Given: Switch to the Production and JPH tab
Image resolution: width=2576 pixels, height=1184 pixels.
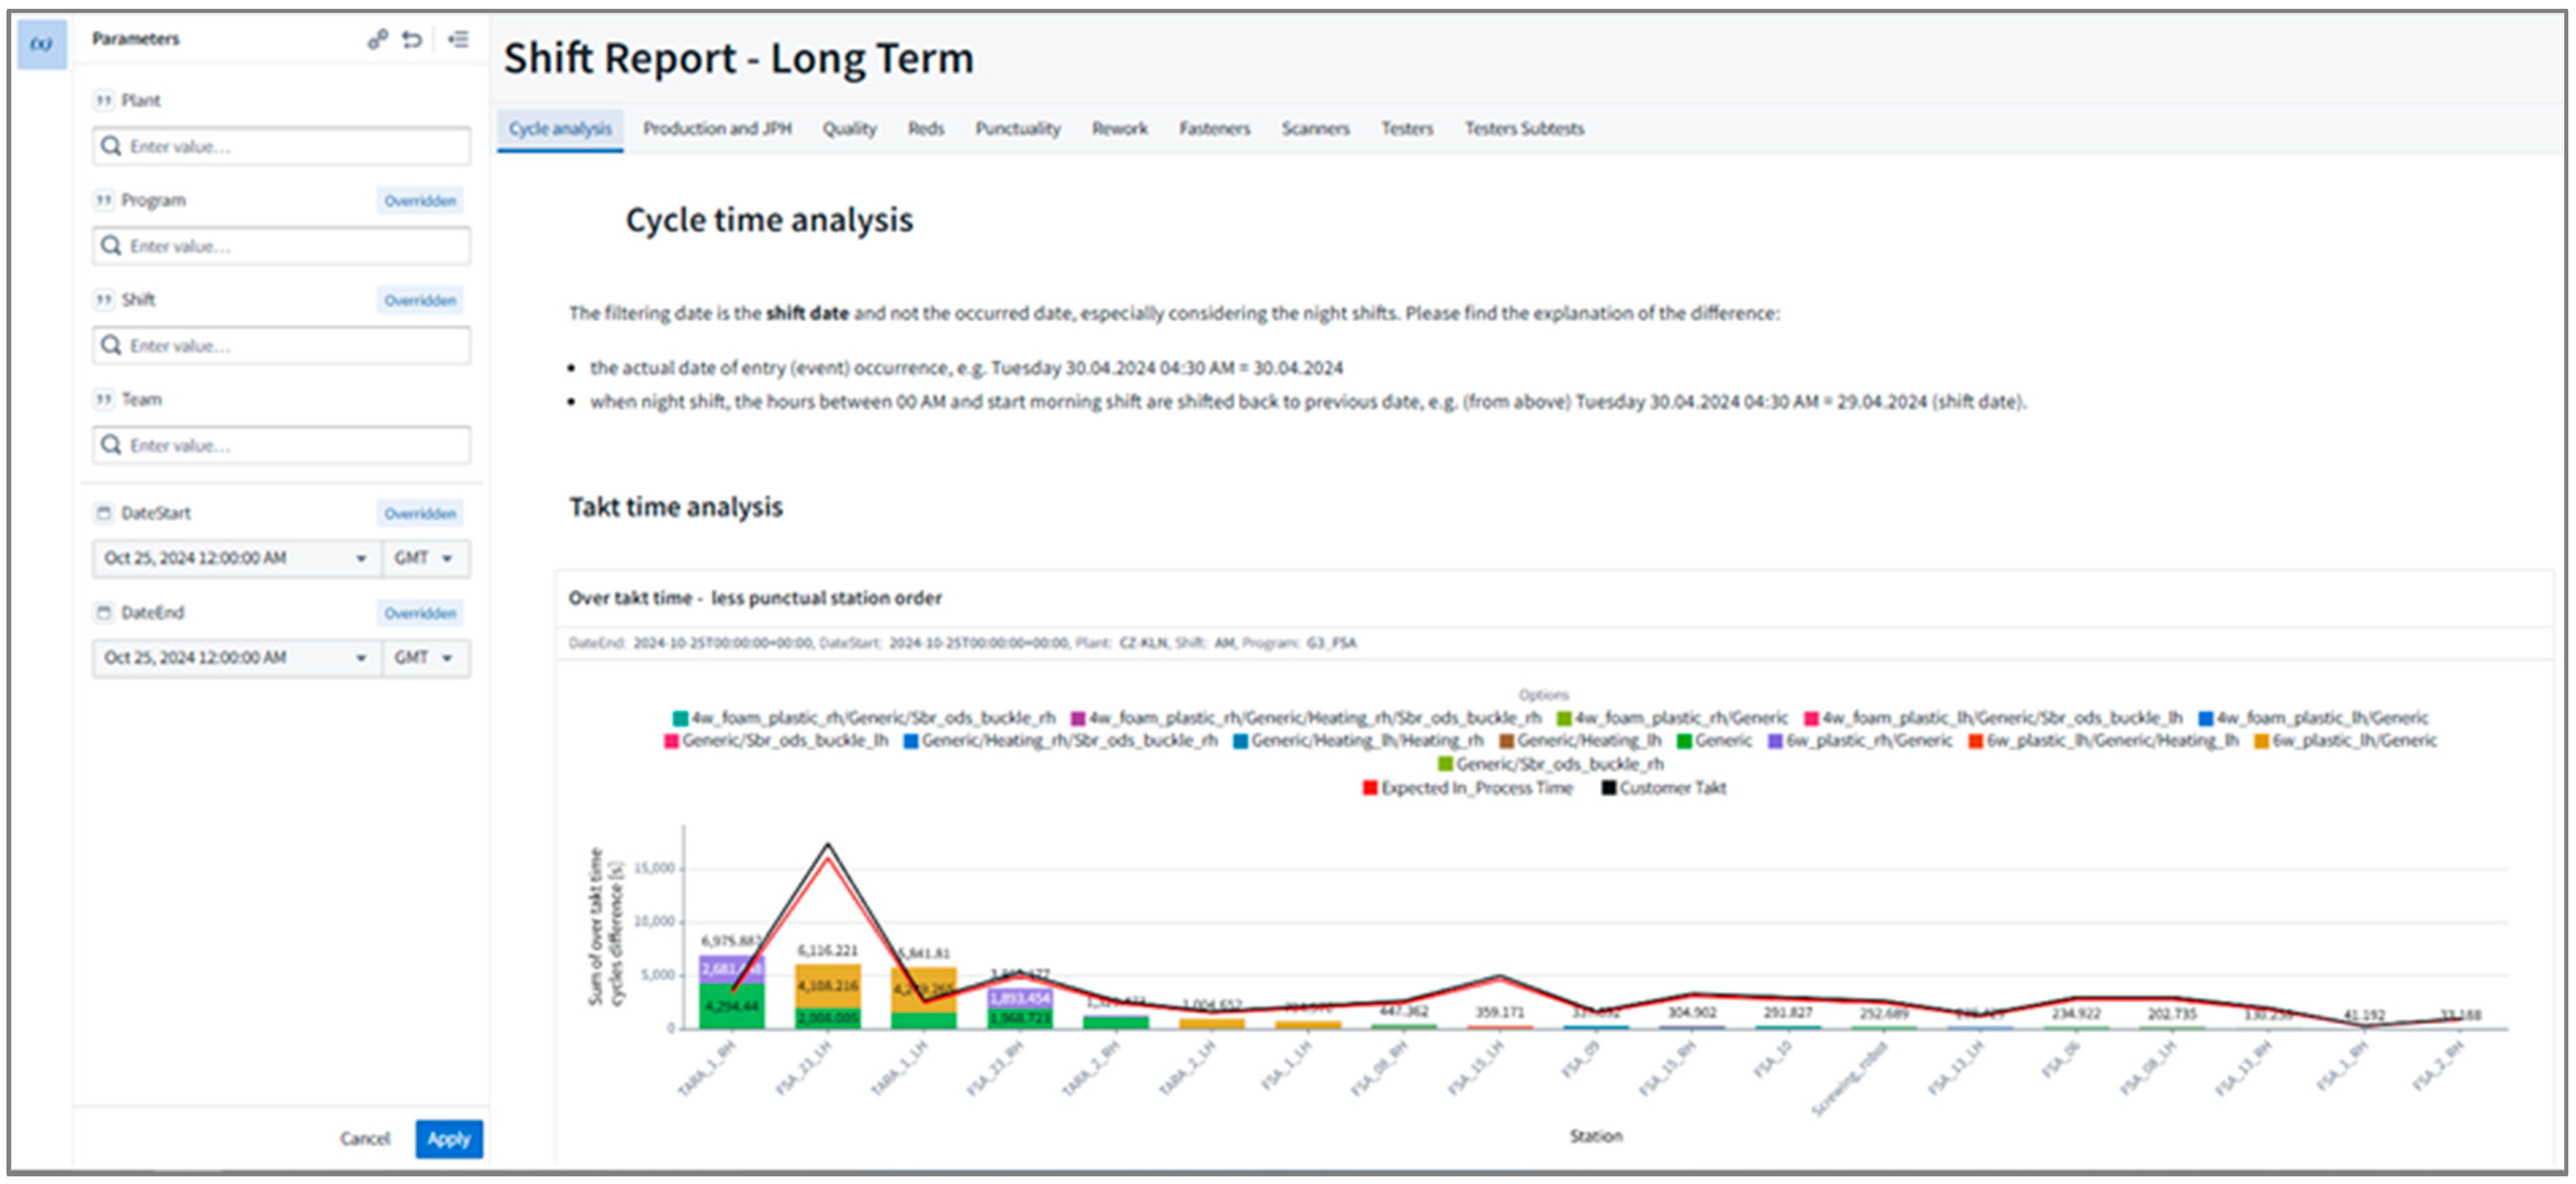Looking at the screenshot, I should pos(716,129).
